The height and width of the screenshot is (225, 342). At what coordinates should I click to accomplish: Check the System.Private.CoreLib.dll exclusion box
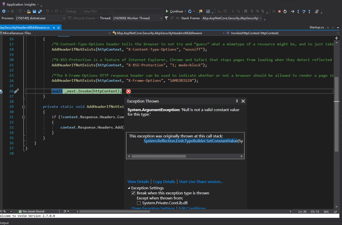(x=139, y=203)
